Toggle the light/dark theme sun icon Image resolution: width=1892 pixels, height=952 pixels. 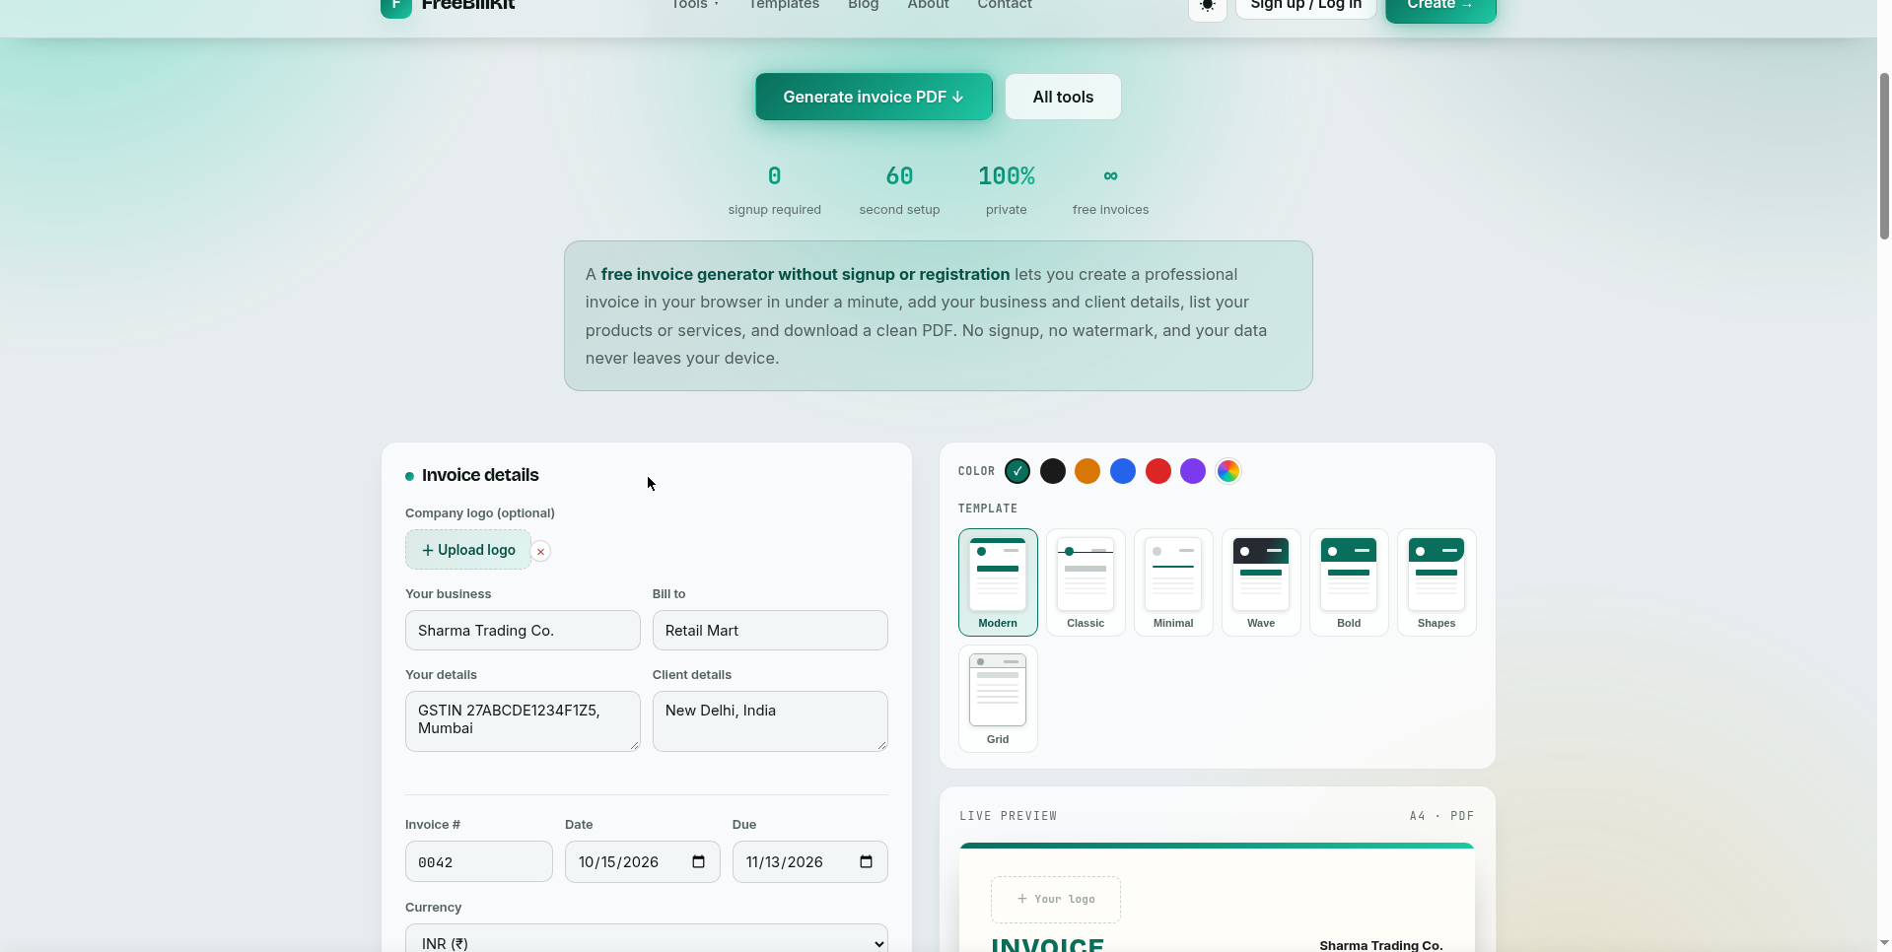point(1207,6)
